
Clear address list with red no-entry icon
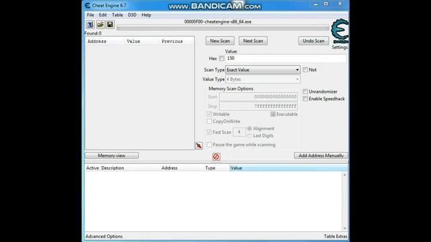coord(216,157)
